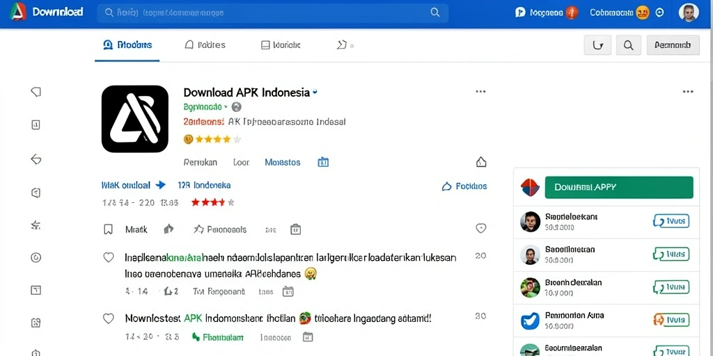Click the Cobnanaua header item with emoji
The image size is (713, 356).
click(619, 13)
